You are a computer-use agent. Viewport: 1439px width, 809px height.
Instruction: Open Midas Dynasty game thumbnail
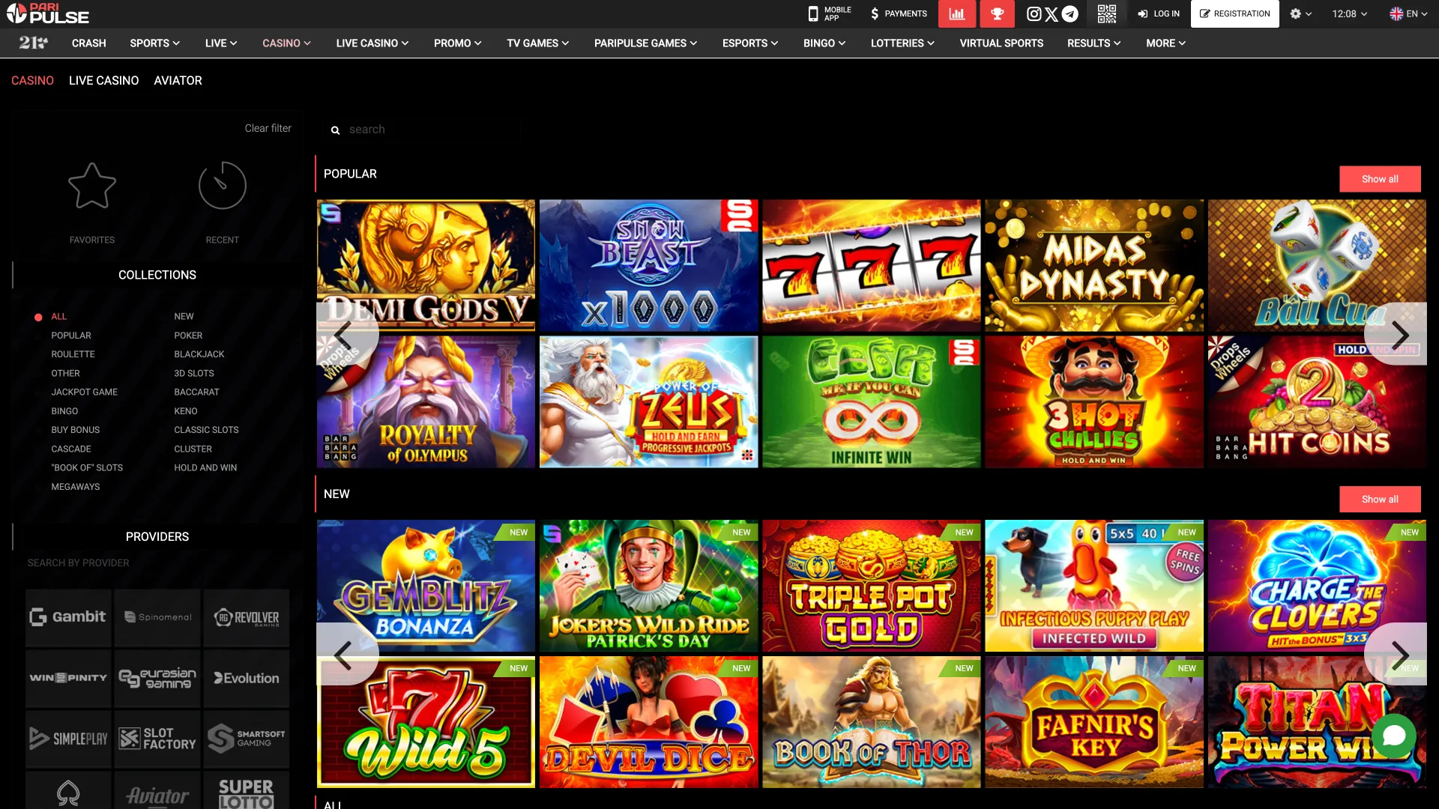click(1093, 266)
